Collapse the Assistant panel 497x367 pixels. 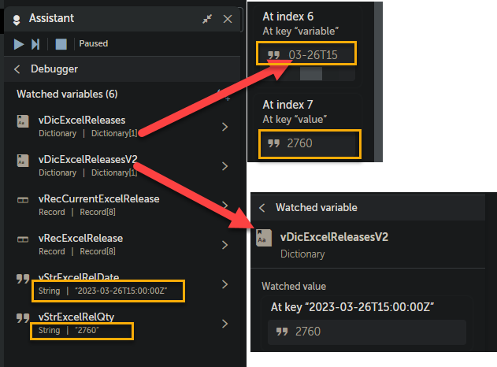[x=207, y=19]
